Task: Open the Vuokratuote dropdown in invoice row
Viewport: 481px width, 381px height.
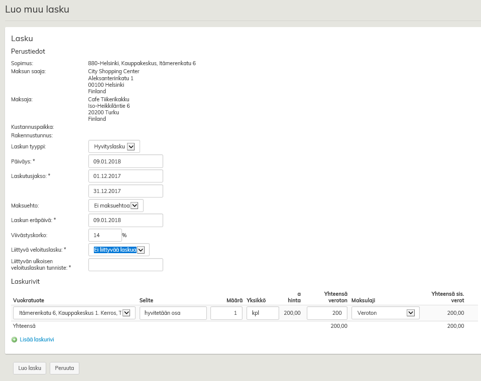Action: 74,313
